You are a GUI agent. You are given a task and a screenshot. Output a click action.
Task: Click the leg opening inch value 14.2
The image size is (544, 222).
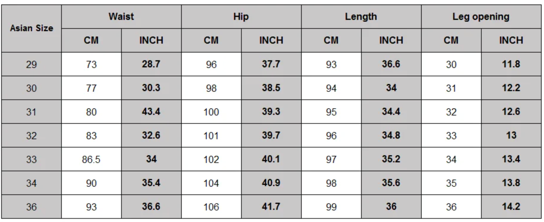coord(511,207)
